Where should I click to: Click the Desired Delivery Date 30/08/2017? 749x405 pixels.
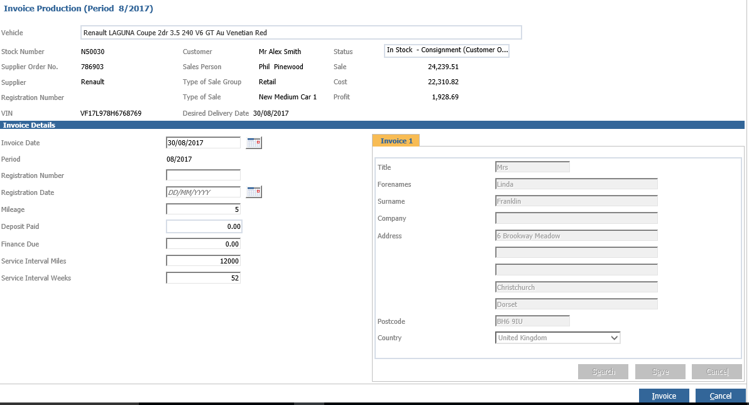point(271,113)
